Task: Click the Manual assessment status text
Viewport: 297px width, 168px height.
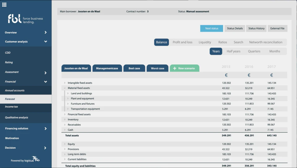Action: (x=198, y=11)
